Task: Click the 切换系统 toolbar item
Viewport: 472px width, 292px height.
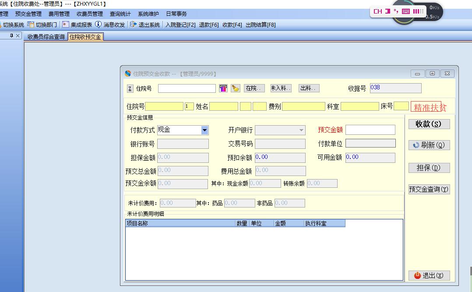Action: 12,25
